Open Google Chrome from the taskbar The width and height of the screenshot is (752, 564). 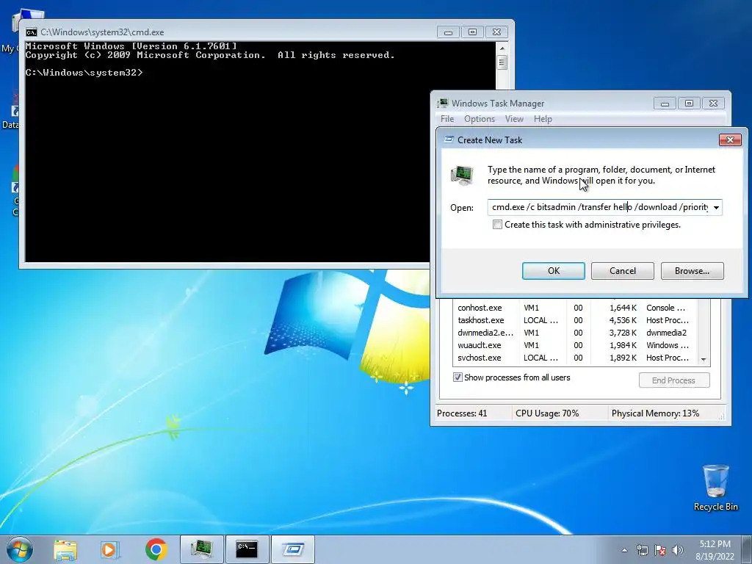(156, 549)
